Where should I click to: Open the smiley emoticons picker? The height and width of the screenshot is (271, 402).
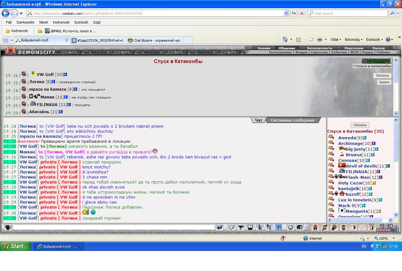tap(291, 227)
